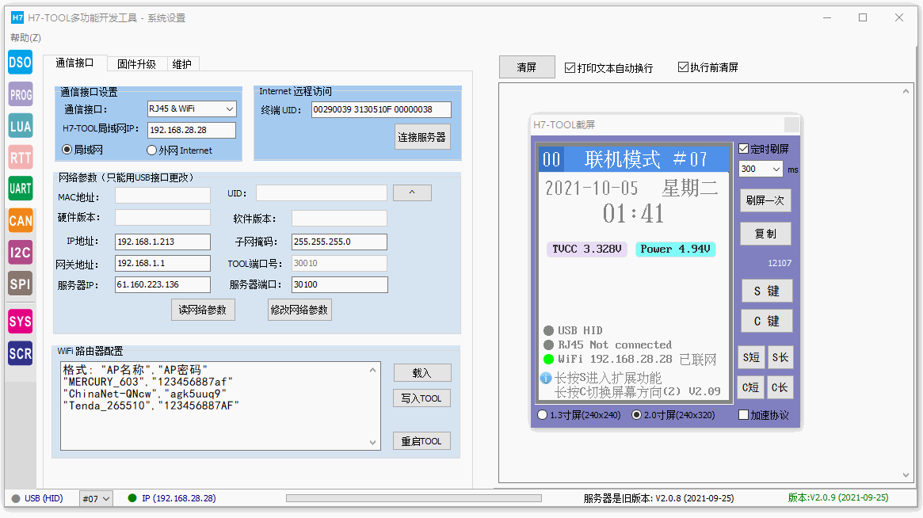Click the green IP connection status indicator
This screenshot has width=923, height=518.
click(x=132, y=498)
